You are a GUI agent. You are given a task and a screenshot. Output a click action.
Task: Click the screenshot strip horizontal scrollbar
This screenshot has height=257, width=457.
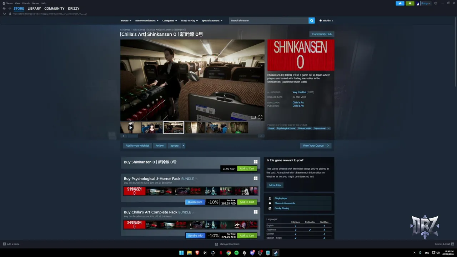tap(133, 136)
